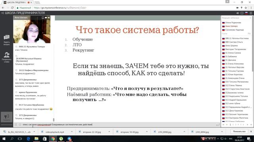This screenshot has height=142, width=254.
Task: Click the share icon beside ШКОЛА ПРЕДПРИНИМАТЕЛЯ
Action: click(2, 13)
